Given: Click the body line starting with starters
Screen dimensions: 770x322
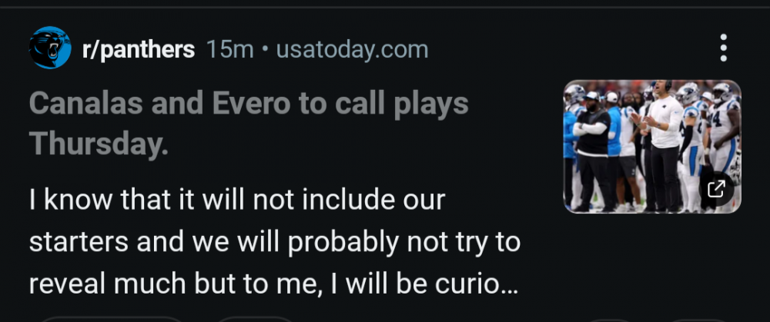Looking at the screenshot, I should pyautogui.click(x=274, y=242).
